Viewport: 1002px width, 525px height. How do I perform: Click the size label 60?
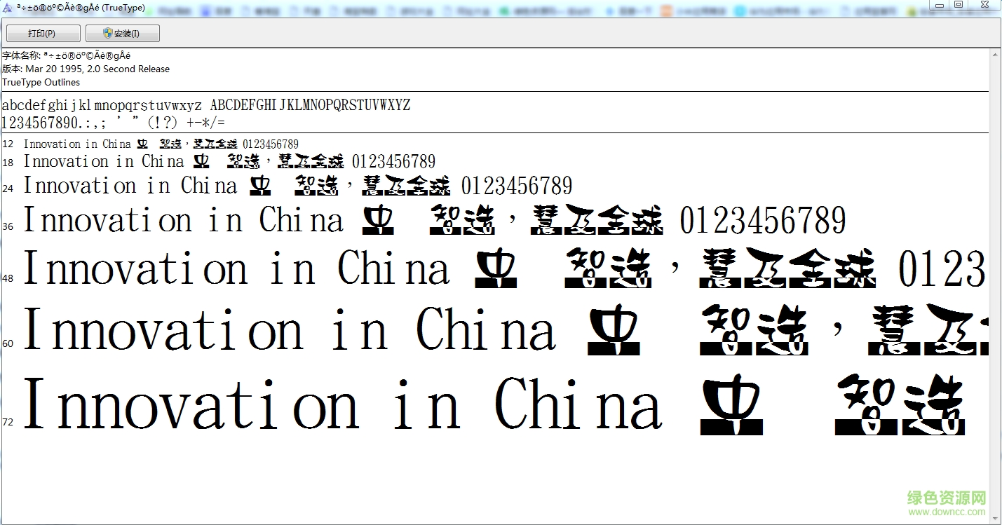[x=8, y=343]
